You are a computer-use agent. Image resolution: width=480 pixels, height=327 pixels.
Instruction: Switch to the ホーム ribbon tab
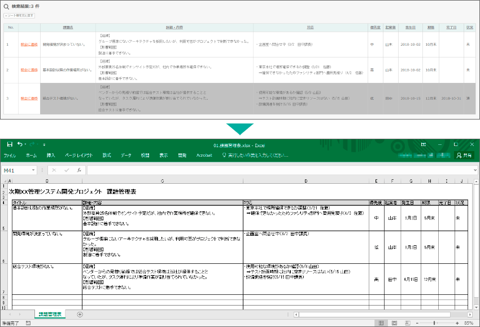tap(31, 155)
